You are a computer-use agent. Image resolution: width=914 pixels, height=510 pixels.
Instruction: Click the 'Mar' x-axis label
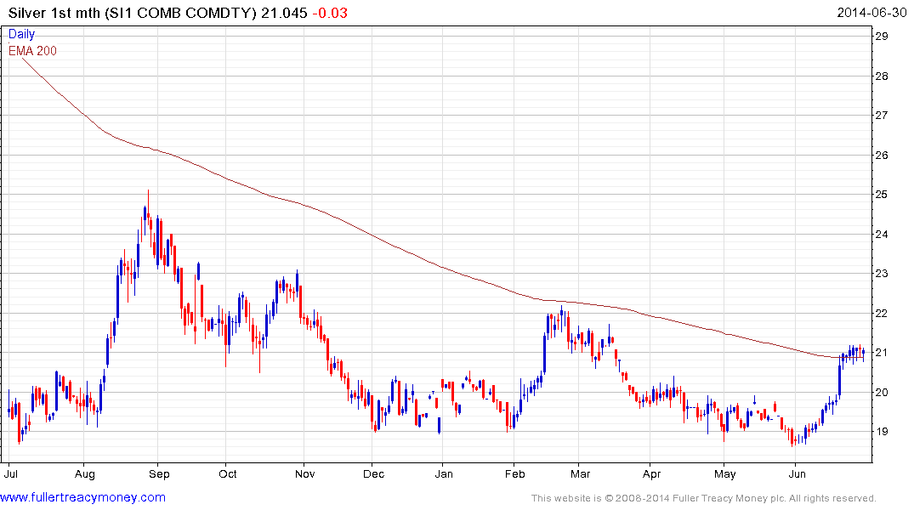point(580,473)
